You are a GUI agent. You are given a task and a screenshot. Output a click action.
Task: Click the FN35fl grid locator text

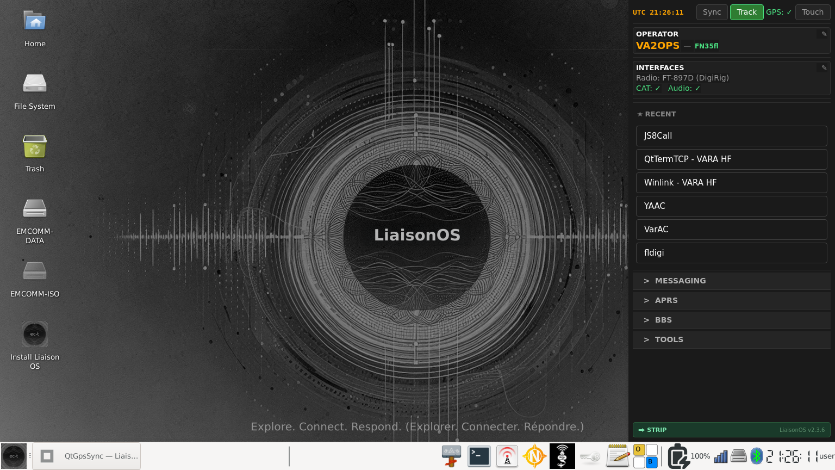pos(706,46)
